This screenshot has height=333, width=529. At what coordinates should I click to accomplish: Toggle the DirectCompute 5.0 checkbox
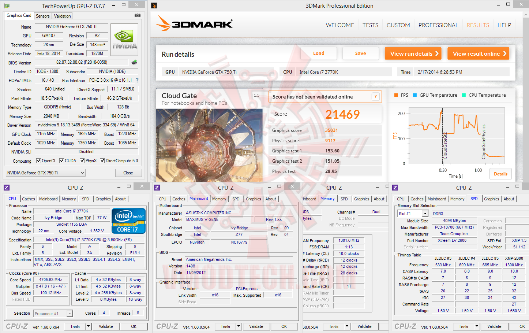[x=102, y=161]
